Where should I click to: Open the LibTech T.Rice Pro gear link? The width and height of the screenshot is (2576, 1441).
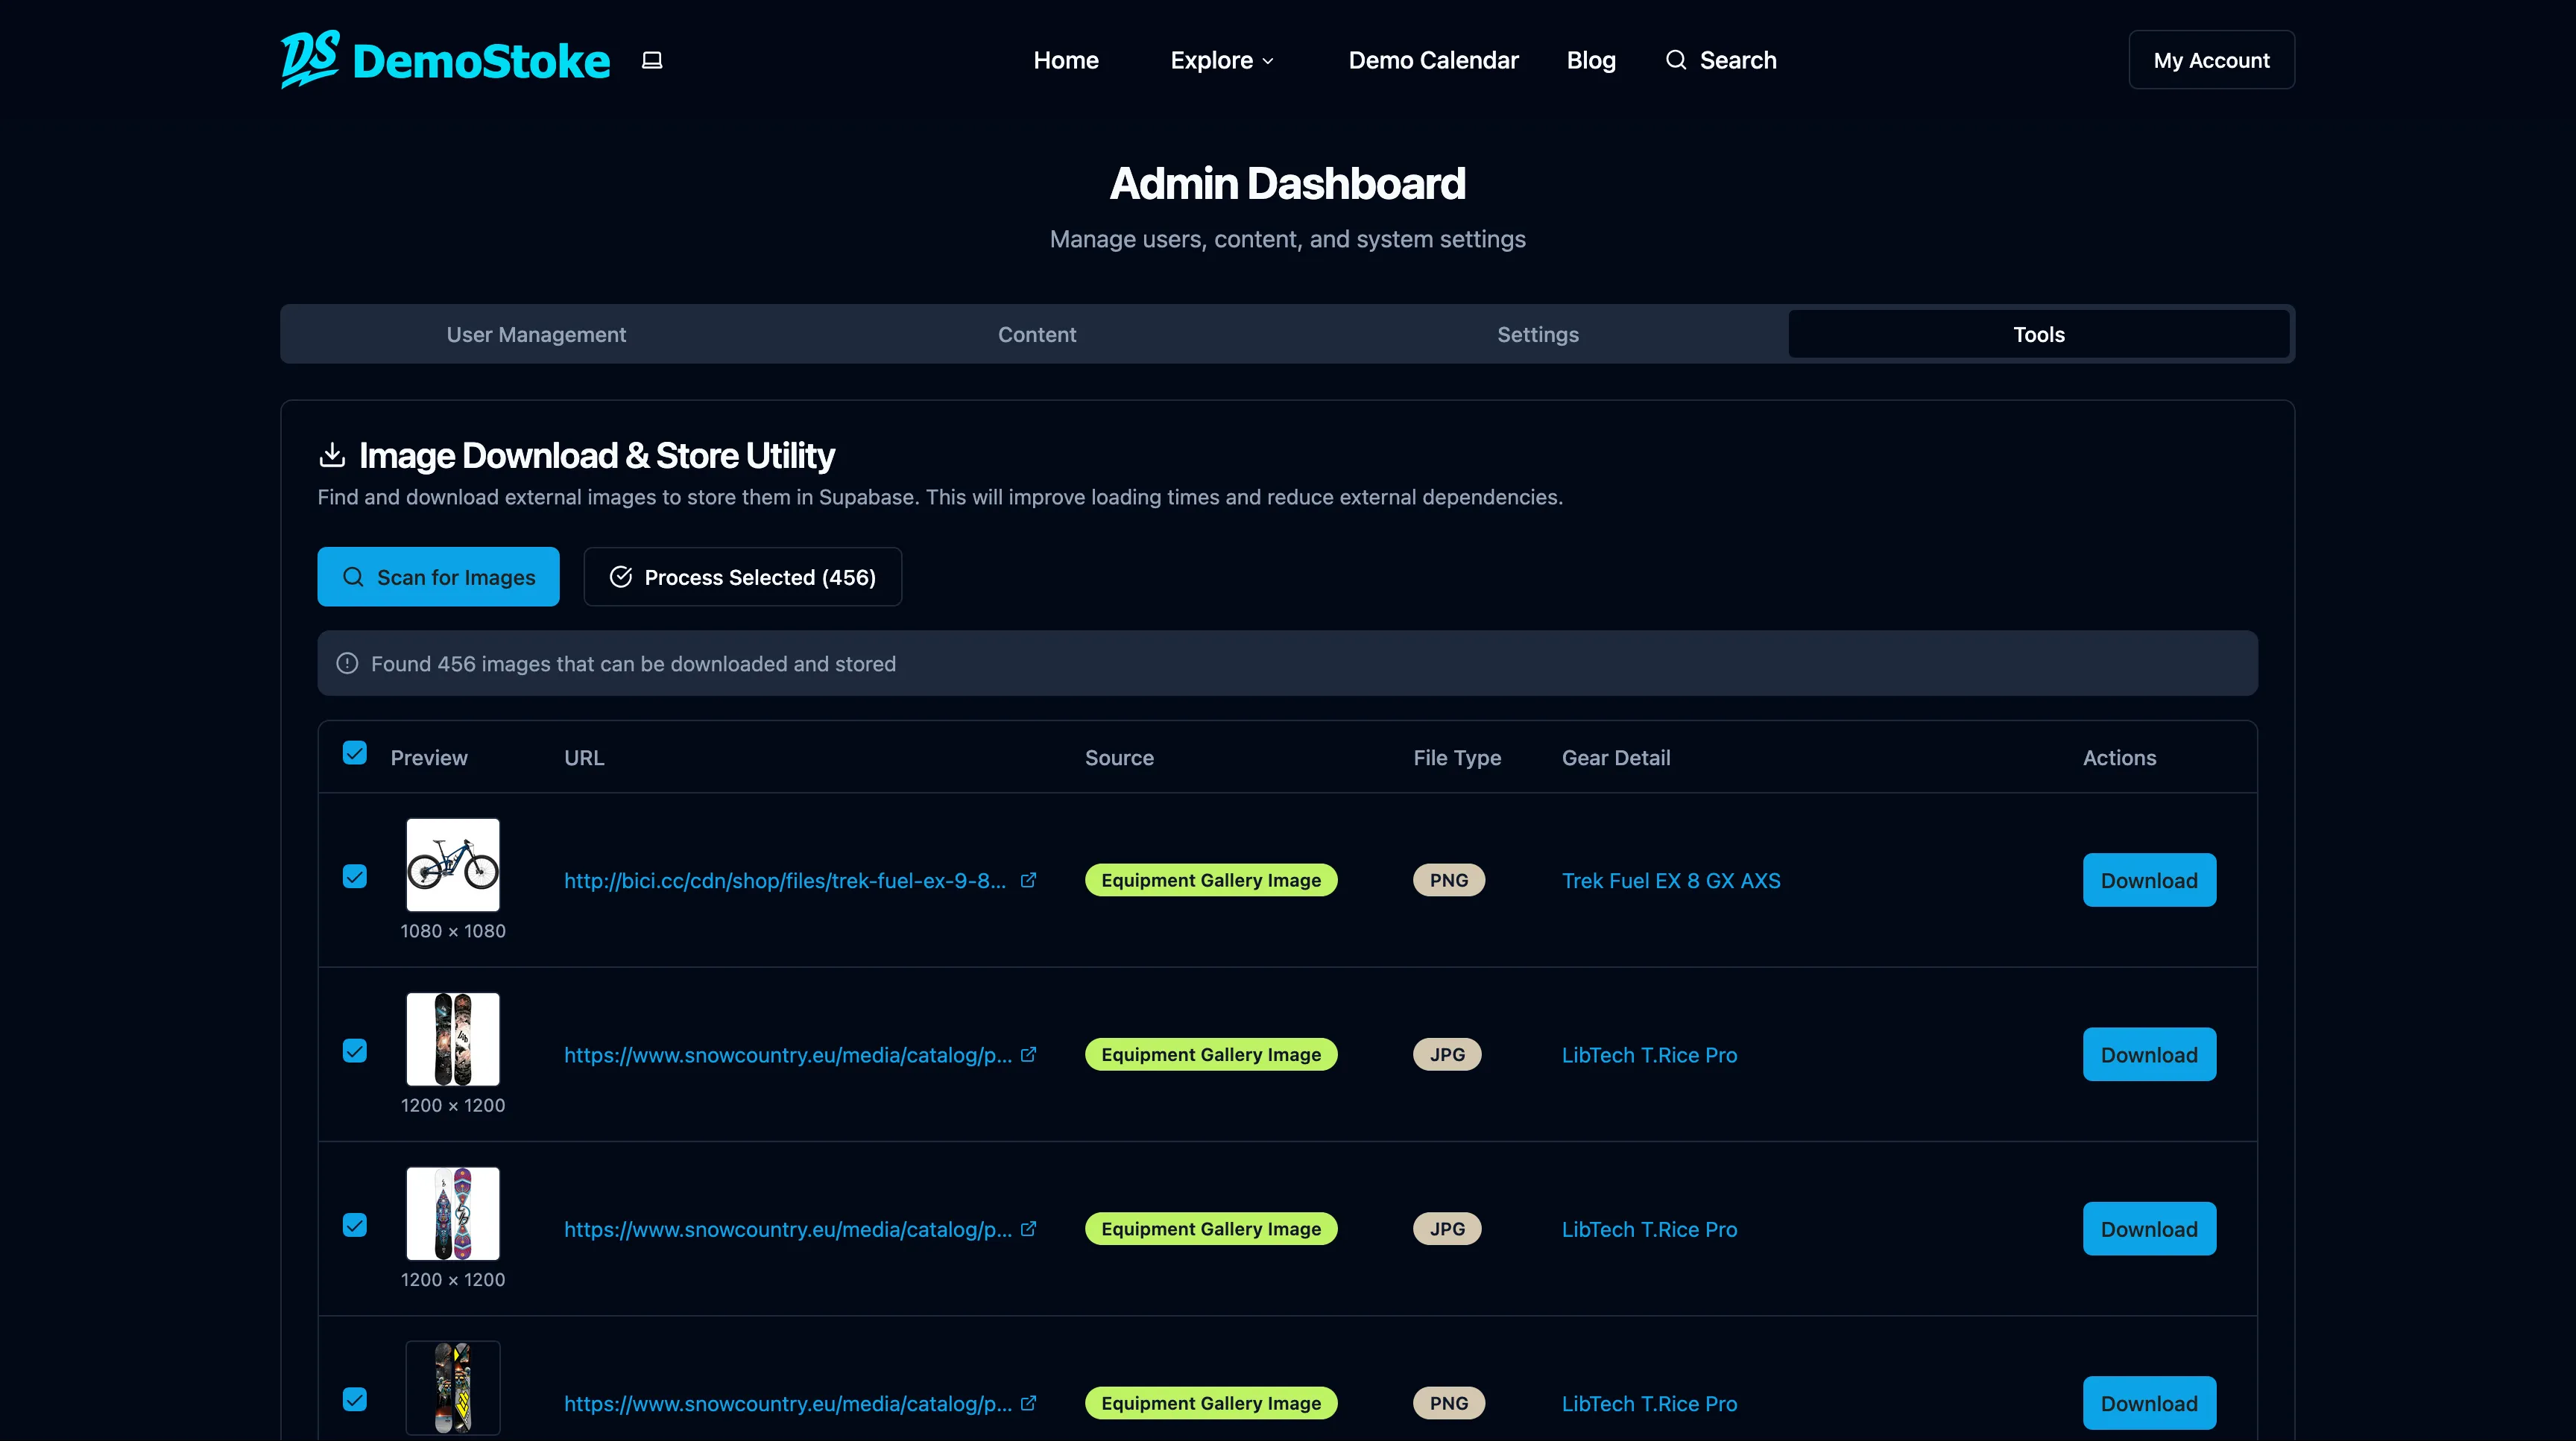point(1649,1054)
